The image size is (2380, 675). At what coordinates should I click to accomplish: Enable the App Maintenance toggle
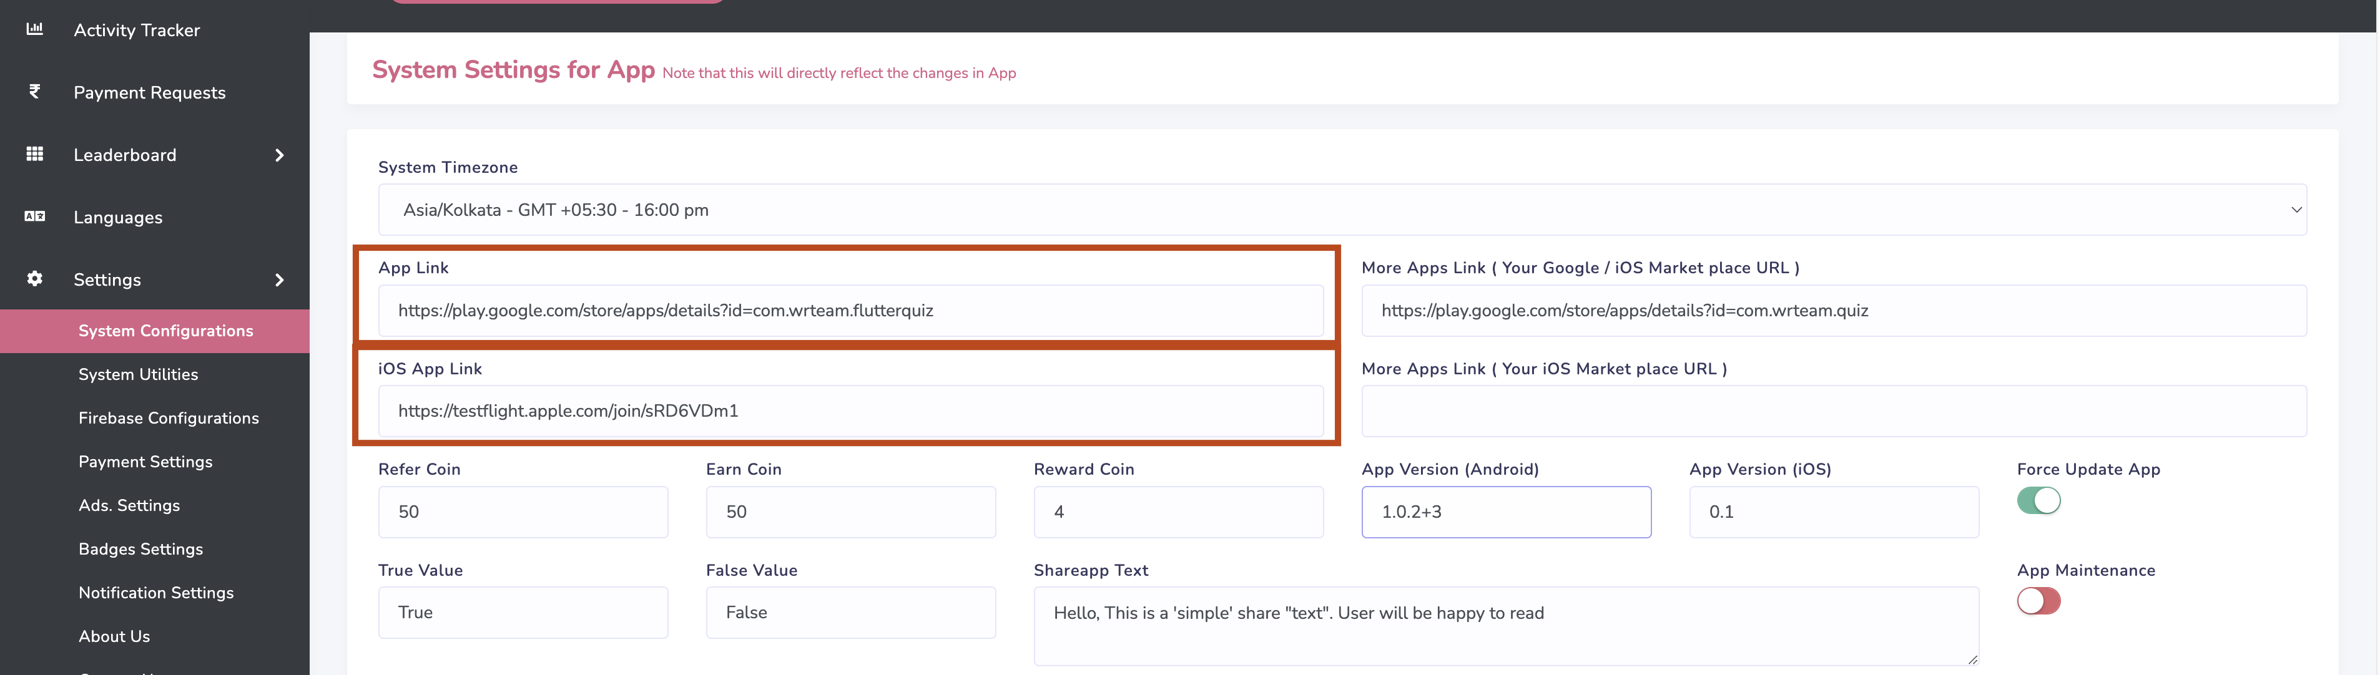click(2038, 601)
